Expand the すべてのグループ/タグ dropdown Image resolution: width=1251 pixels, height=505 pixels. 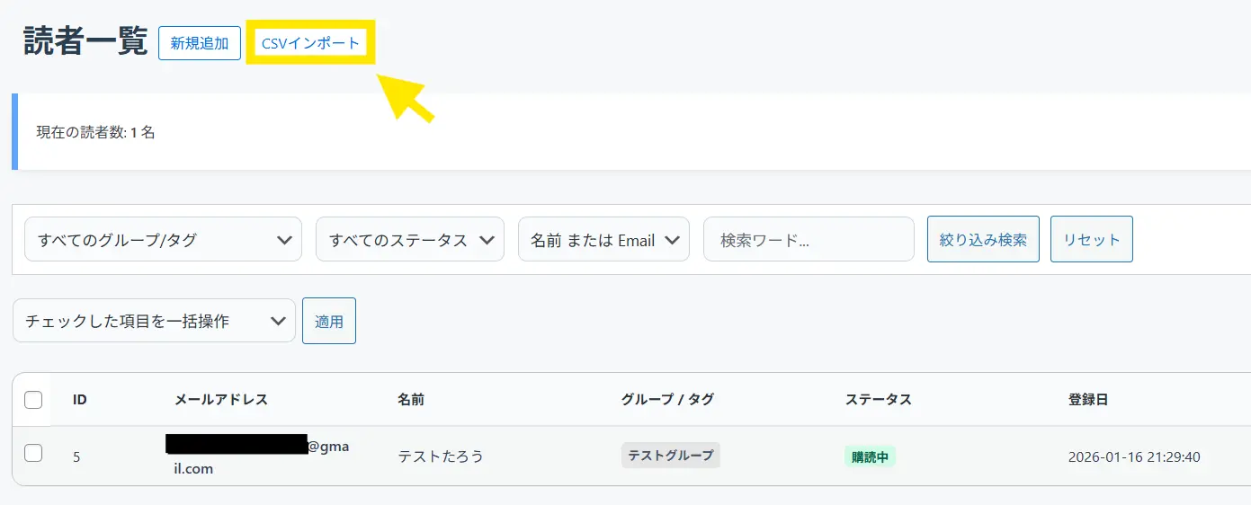[163, 240]
